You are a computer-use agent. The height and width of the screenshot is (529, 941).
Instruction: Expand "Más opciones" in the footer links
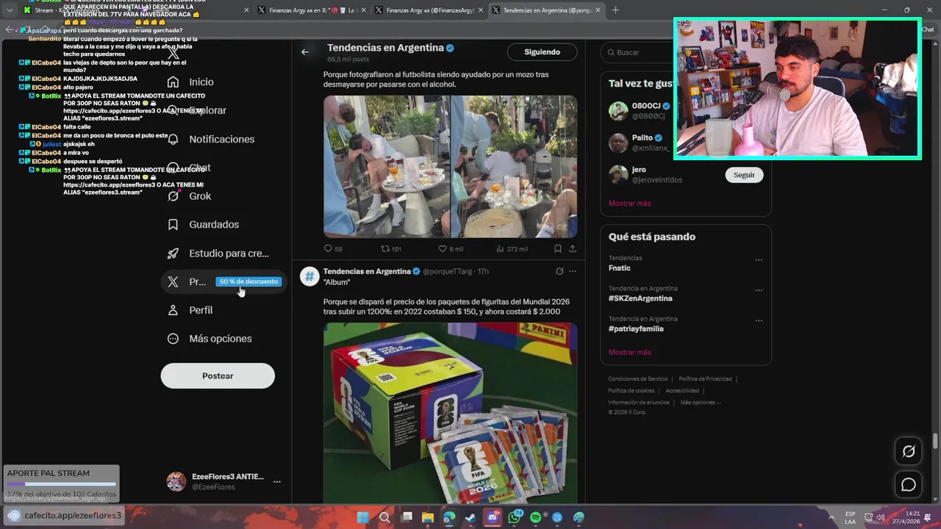click(x=701, y=403)
